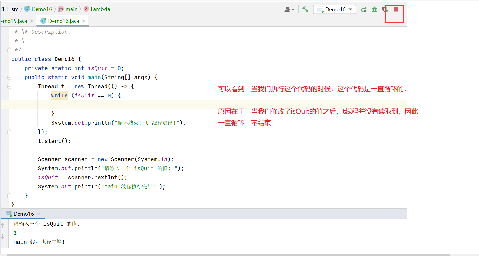Click the horizontal scrollbar at the bottom
The width and height of the screenshot is (479, 256).
[x=228, y=255]
